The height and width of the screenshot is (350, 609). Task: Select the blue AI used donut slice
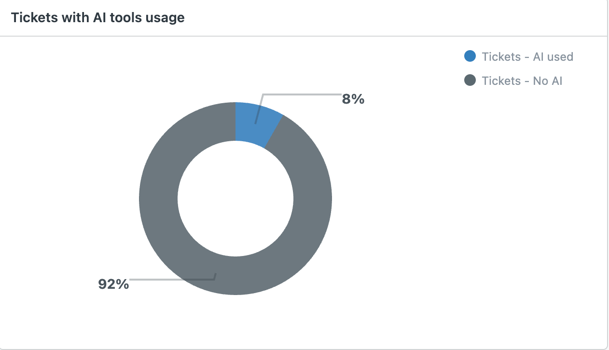[x=257, y=124]
